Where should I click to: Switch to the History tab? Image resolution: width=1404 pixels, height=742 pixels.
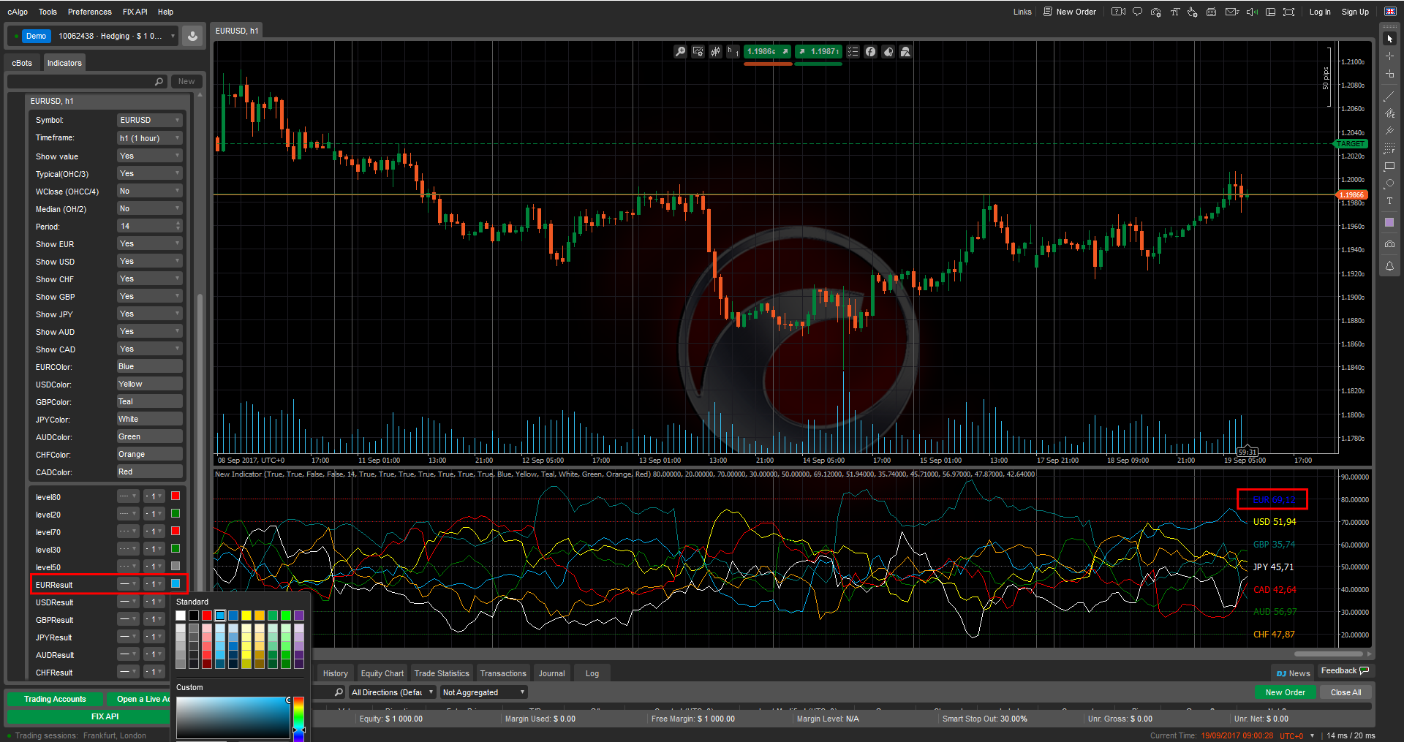tap(336, 673)
